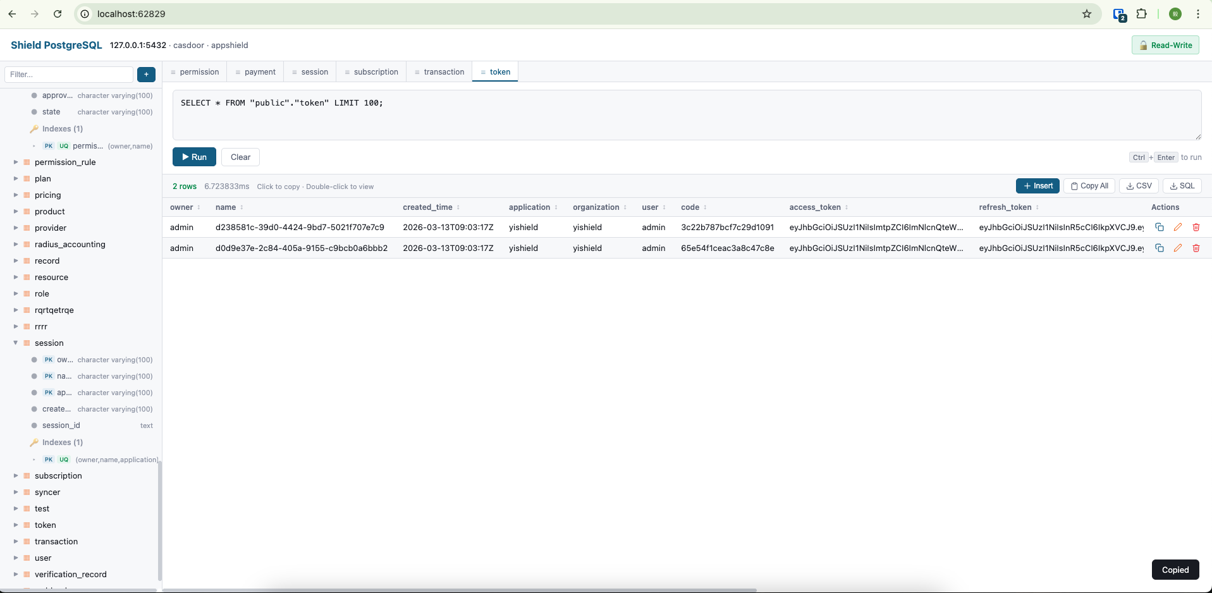Screen dimensions: 1212x593
Task: Select the resource table
Action: pyautogui.click(x=51, y=278)
